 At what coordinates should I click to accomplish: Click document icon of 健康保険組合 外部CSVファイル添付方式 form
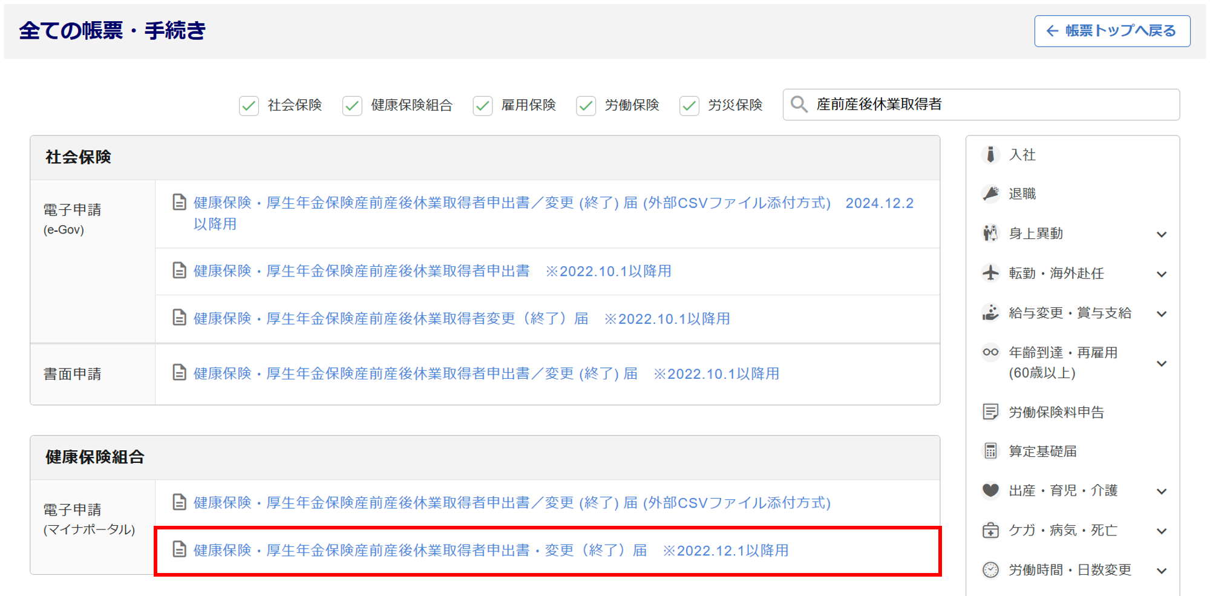[179, 502]
